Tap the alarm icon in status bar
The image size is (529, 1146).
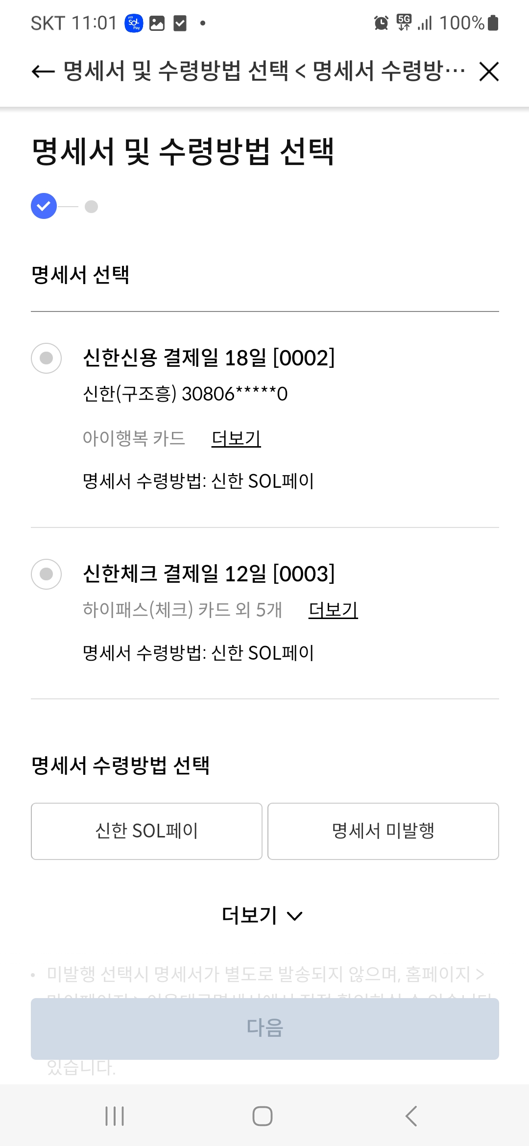pyautogui.click(x=381, y=23)
